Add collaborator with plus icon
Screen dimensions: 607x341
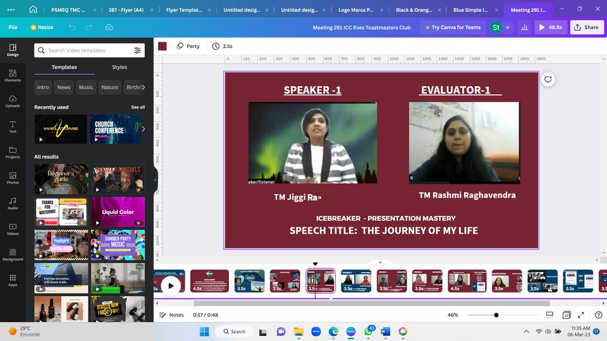click(508, 27)
